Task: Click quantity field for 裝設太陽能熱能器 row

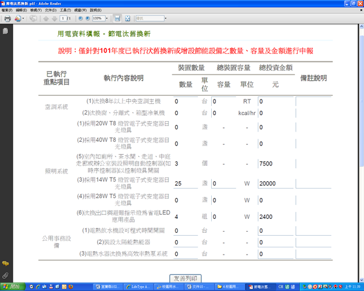Action: click(186, 242)
